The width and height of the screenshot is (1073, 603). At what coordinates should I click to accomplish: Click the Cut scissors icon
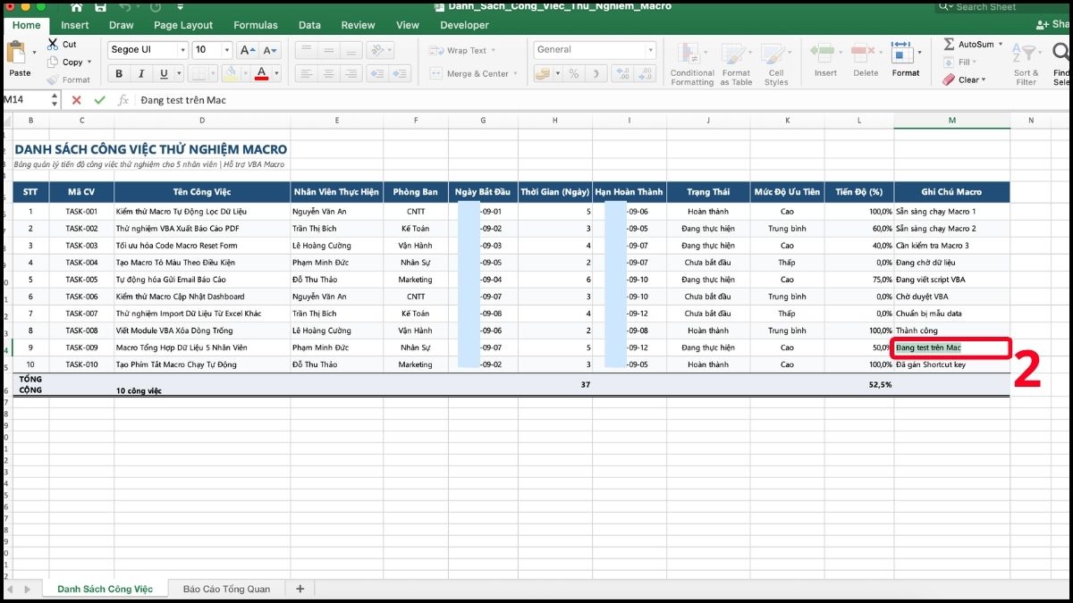coord(53,44)
